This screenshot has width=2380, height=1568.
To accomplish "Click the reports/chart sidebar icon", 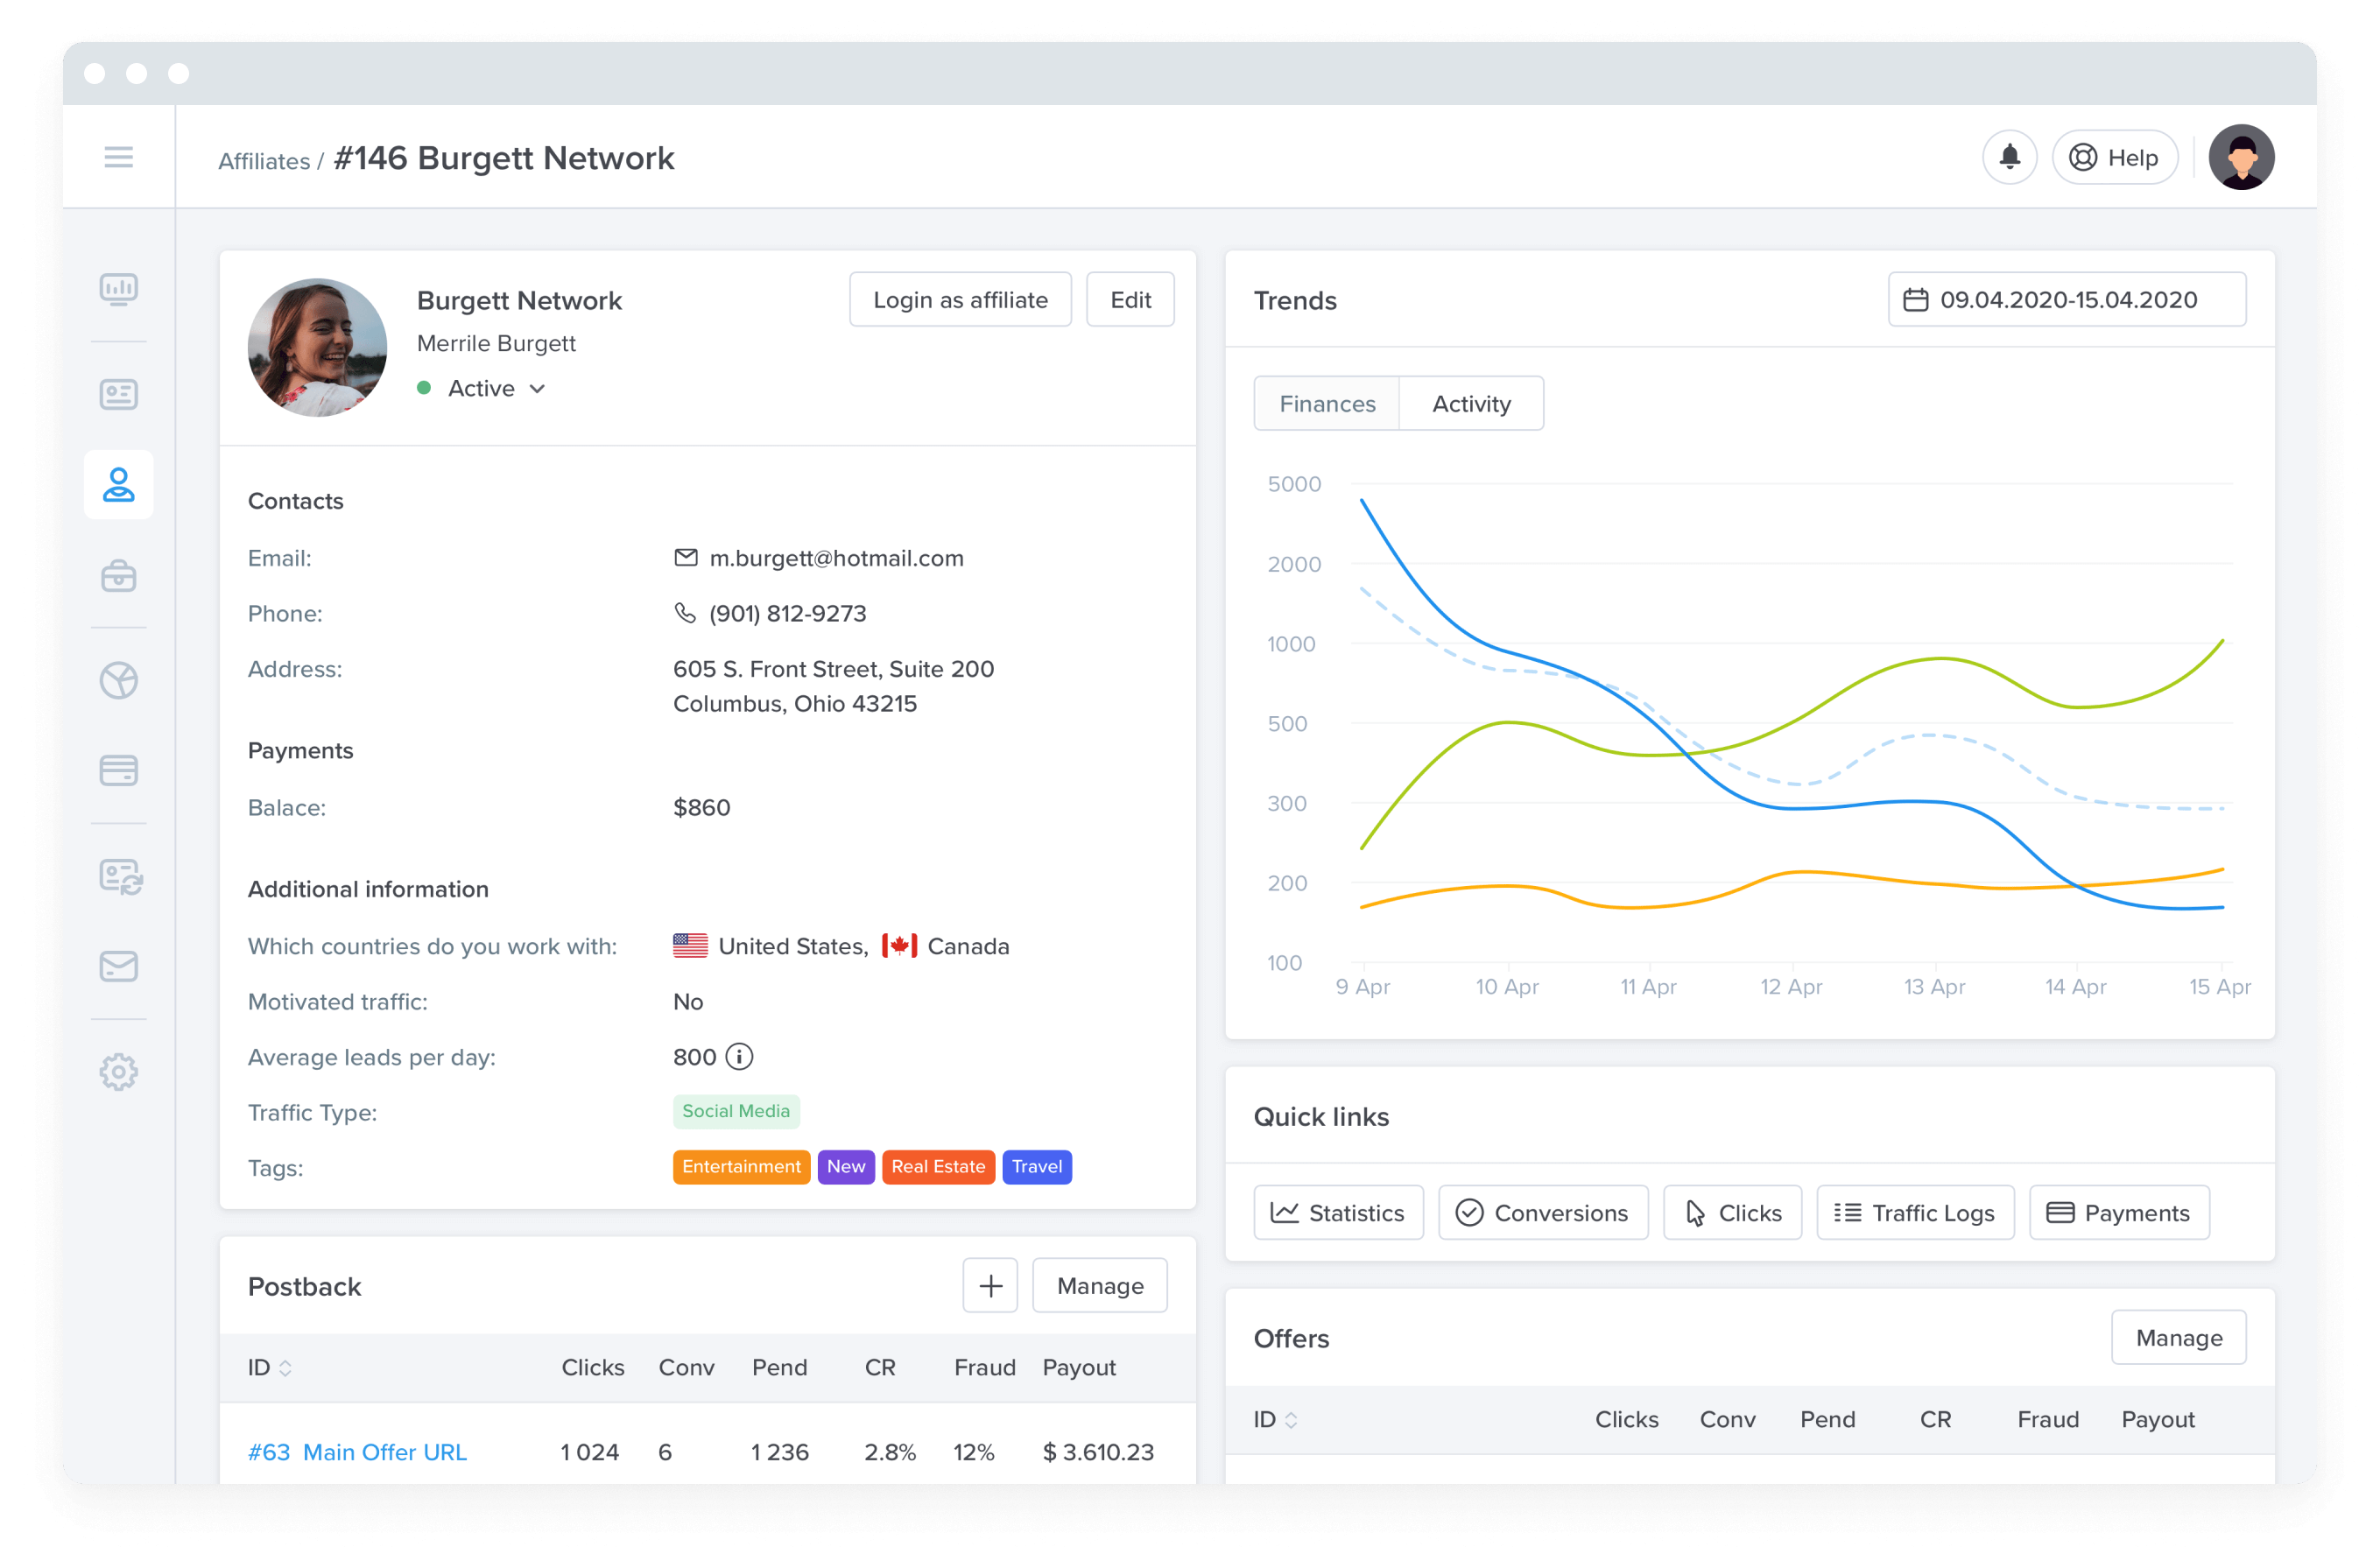I will click(x=117, y=289).
